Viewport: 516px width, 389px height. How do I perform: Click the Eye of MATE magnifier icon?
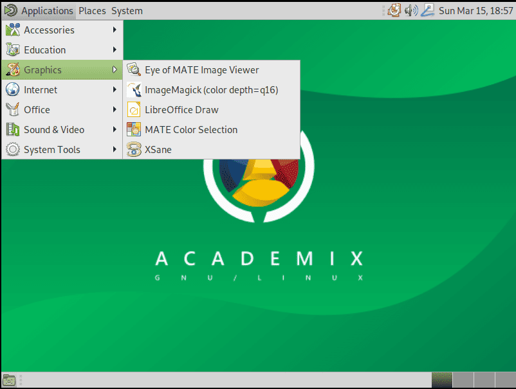coord(134,69)
